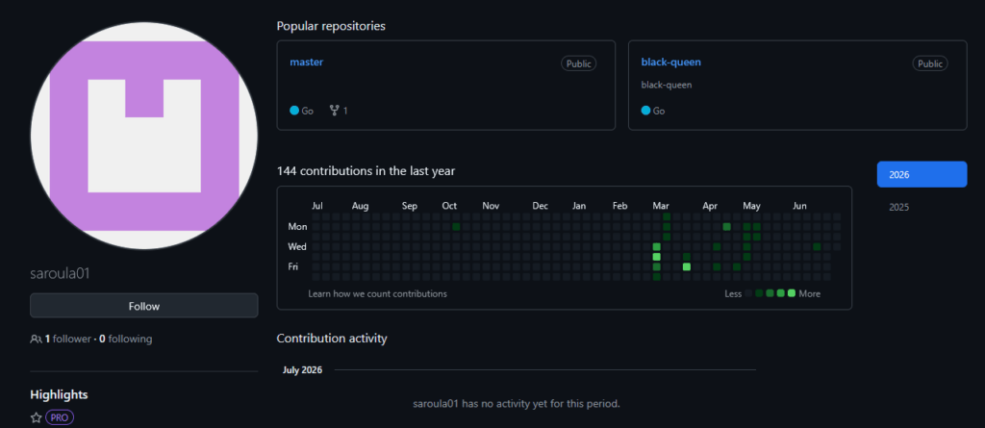Viewport: 985px width, 428px height.
Task: Click the star icon under Highlights
Action: (x=37, y=417)
